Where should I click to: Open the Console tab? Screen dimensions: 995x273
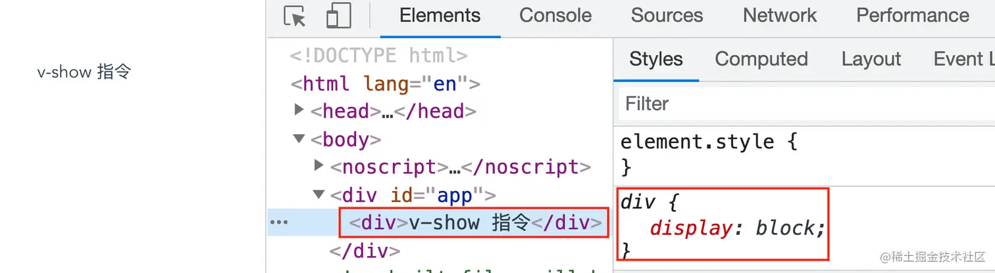pyautogui.click(x=555, y=16)
